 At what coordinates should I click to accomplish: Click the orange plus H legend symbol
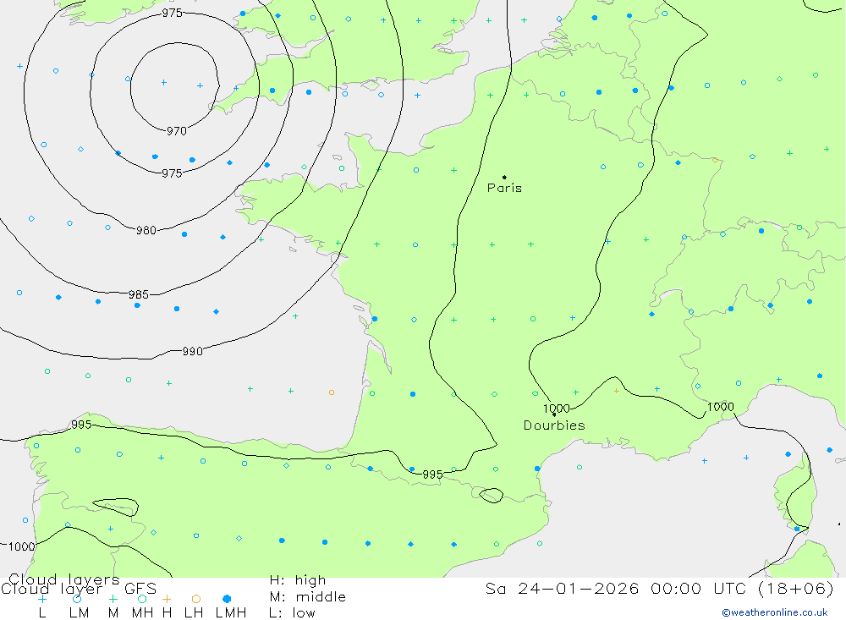pyautogui.click(x=167, y=599)
